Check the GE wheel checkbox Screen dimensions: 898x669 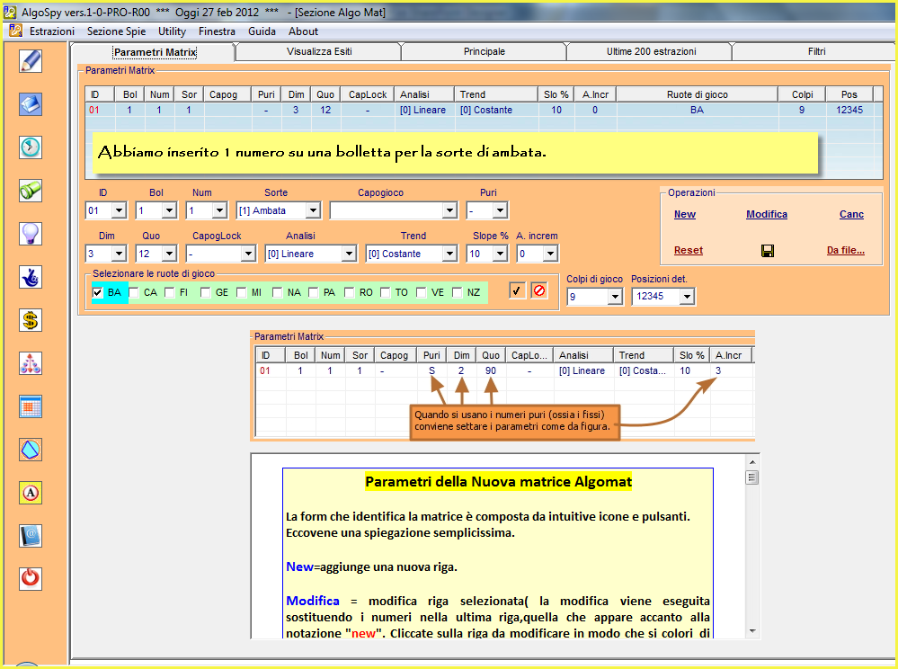(x=206, y=293)
